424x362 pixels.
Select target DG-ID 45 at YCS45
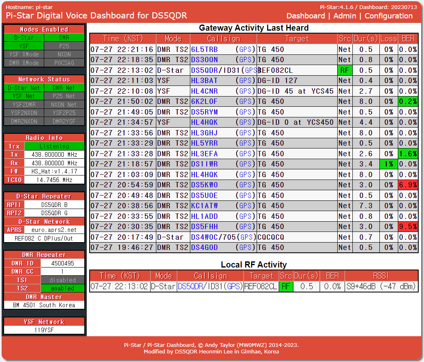coord(295,91)
